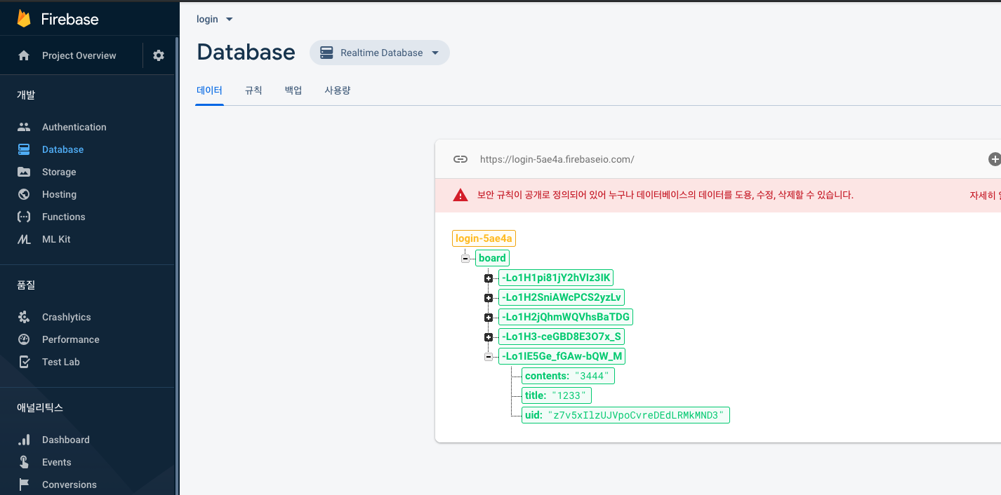Click the Conversions flag icon
This screenshot has width=1001, height=495.
pos(24,484)
